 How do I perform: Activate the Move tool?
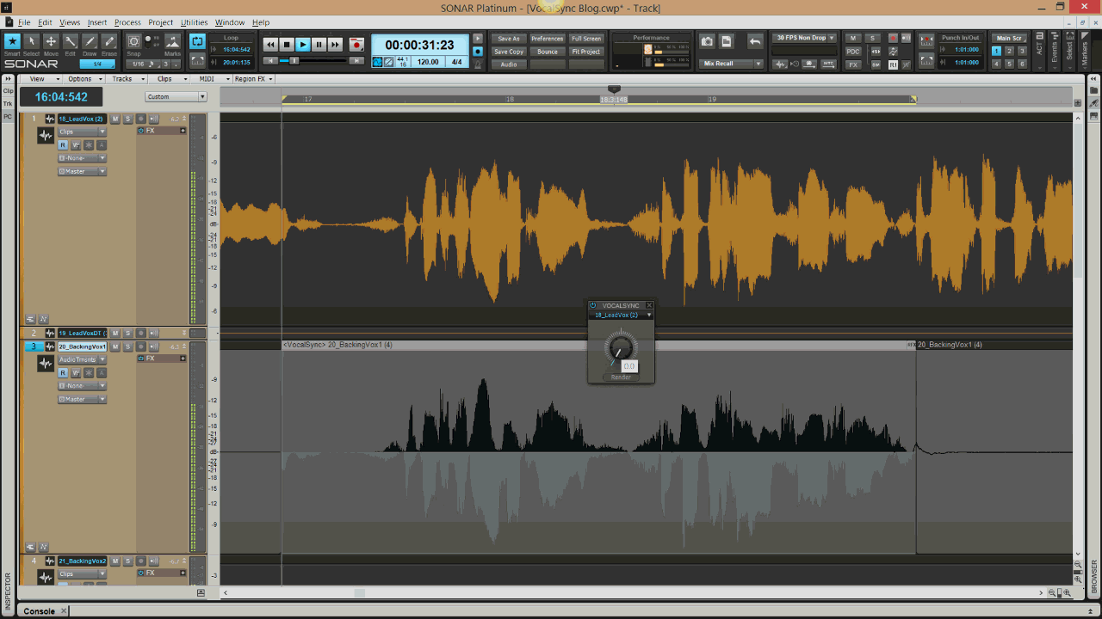tap(51, 42)
